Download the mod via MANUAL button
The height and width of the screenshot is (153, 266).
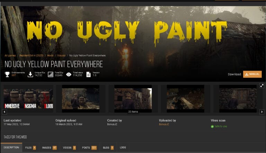tap(252, 74)
